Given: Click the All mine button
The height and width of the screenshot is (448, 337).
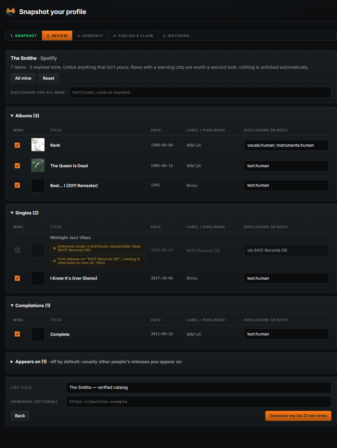Looking at the screenshot, I should (23, 78).
